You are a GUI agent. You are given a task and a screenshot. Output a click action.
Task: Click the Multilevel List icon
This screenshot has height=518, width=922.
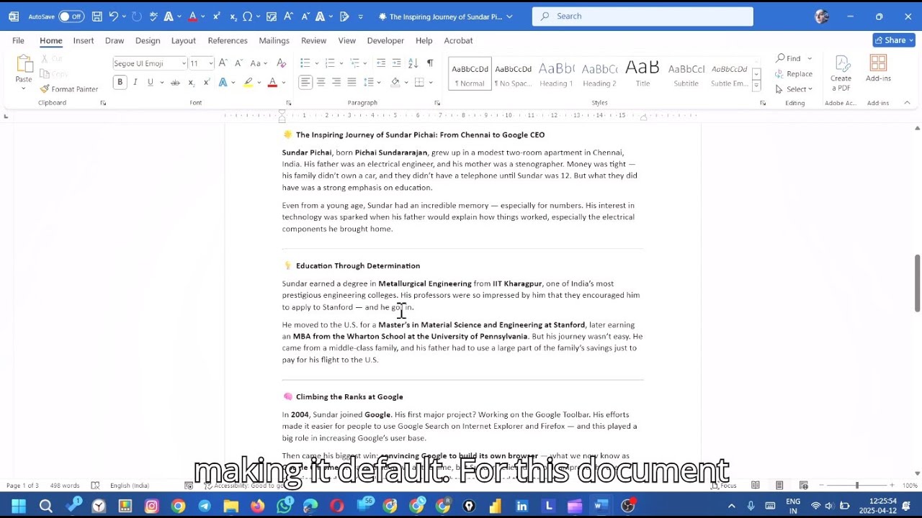point(354,63)
